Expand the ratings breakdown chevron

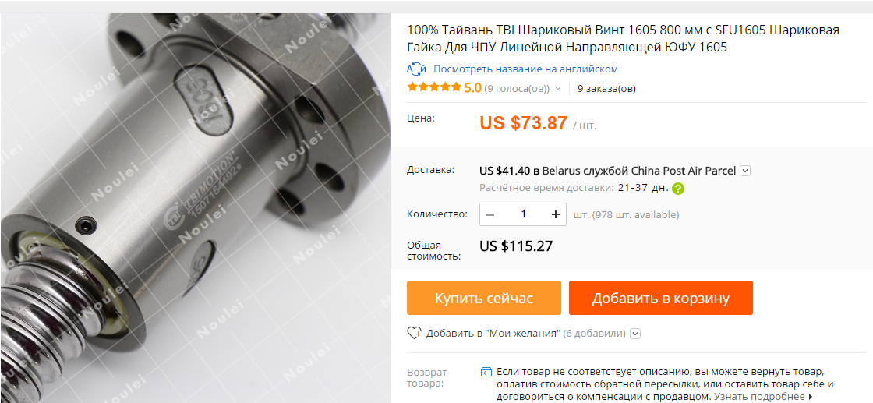click(558, 89)
